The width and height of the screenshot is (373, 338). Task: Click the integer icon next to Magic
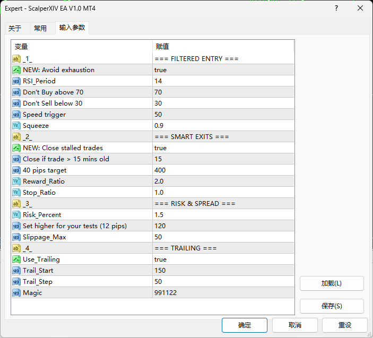click(16, 292)
